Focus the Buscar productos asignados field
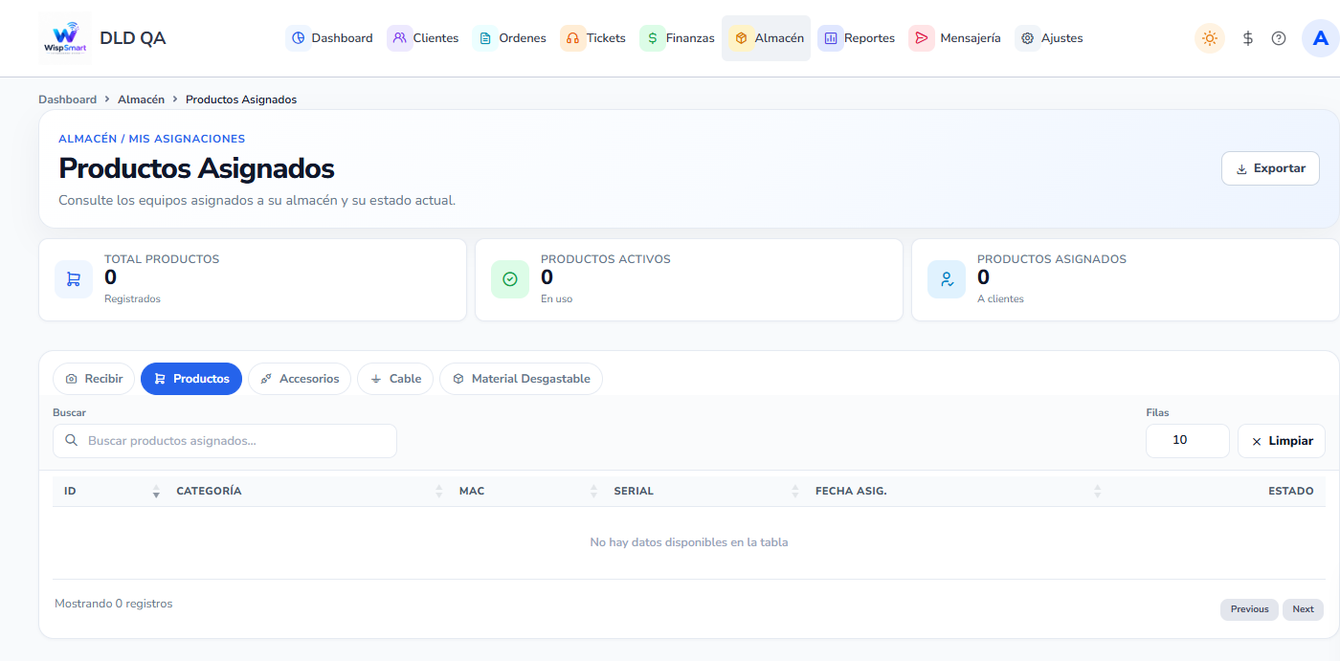Viewport: 1340px width, 661px height. coord(225,441)
